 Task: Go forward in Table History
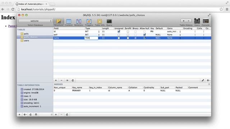189,21
